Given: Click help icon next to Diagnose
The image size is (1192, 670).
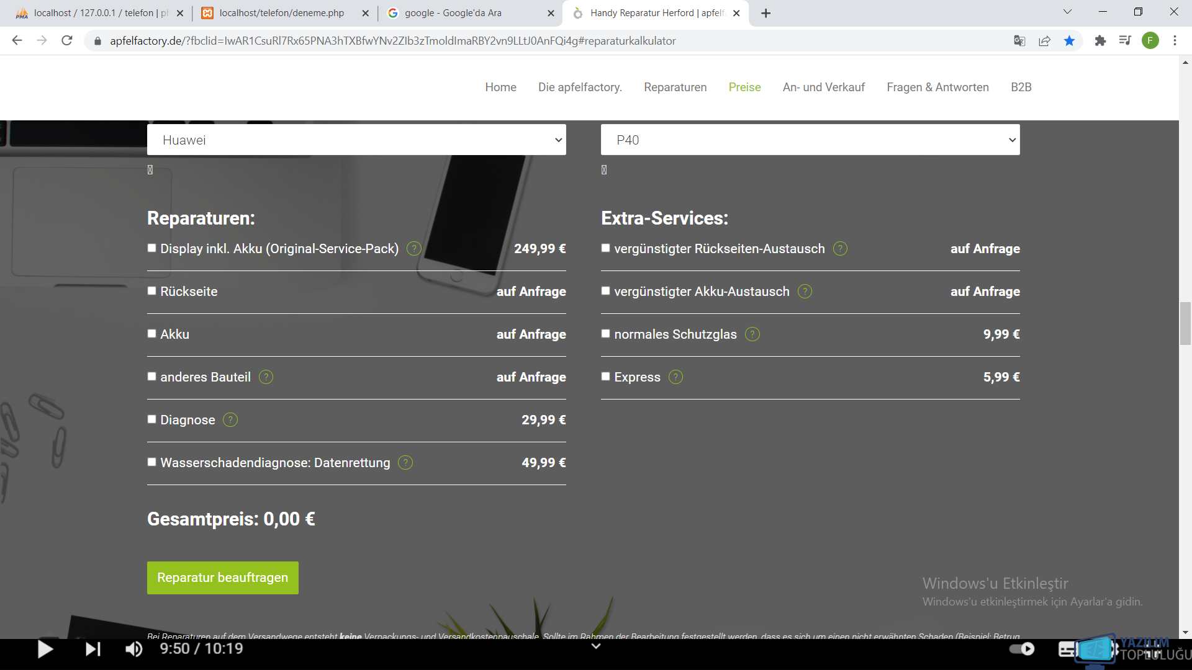Looking at the screenshot, I should 230,420.
